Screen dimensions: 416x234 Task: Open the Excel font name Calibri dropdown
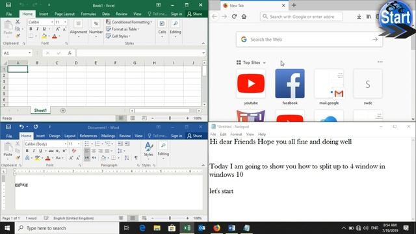52,22
